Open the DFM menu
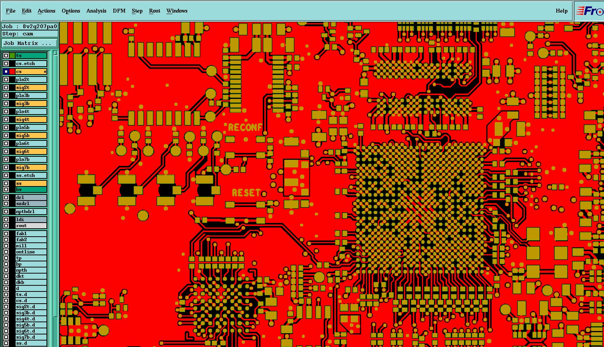 [119, 11]
